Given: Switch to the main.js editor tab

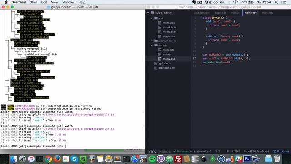Looking at the screenshot, I should point(235,13).
